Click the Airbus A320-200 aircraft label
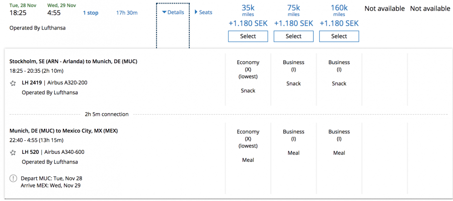453x201 pixels. pyautogui.click(x=67, y=83)
